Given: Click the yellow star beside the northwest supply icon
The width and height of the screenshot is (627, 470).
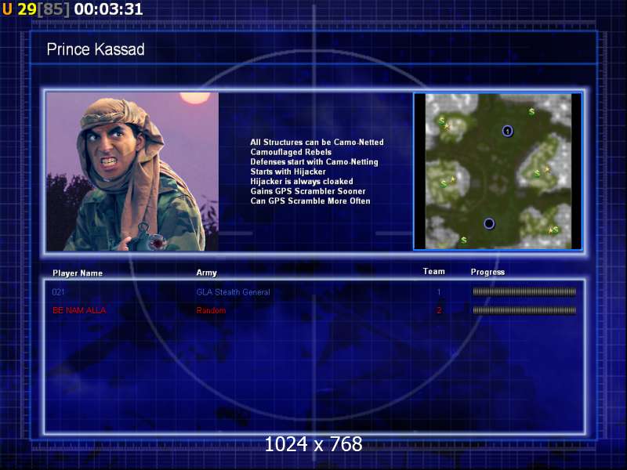Looking at the screenshot, I should tap(447, 127).
